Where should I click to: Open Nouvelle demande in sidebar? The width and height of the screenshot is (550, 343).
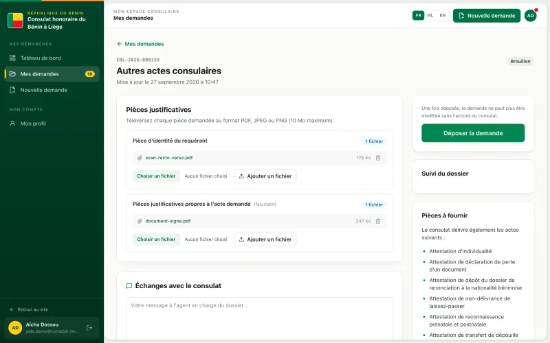point(52,90)
